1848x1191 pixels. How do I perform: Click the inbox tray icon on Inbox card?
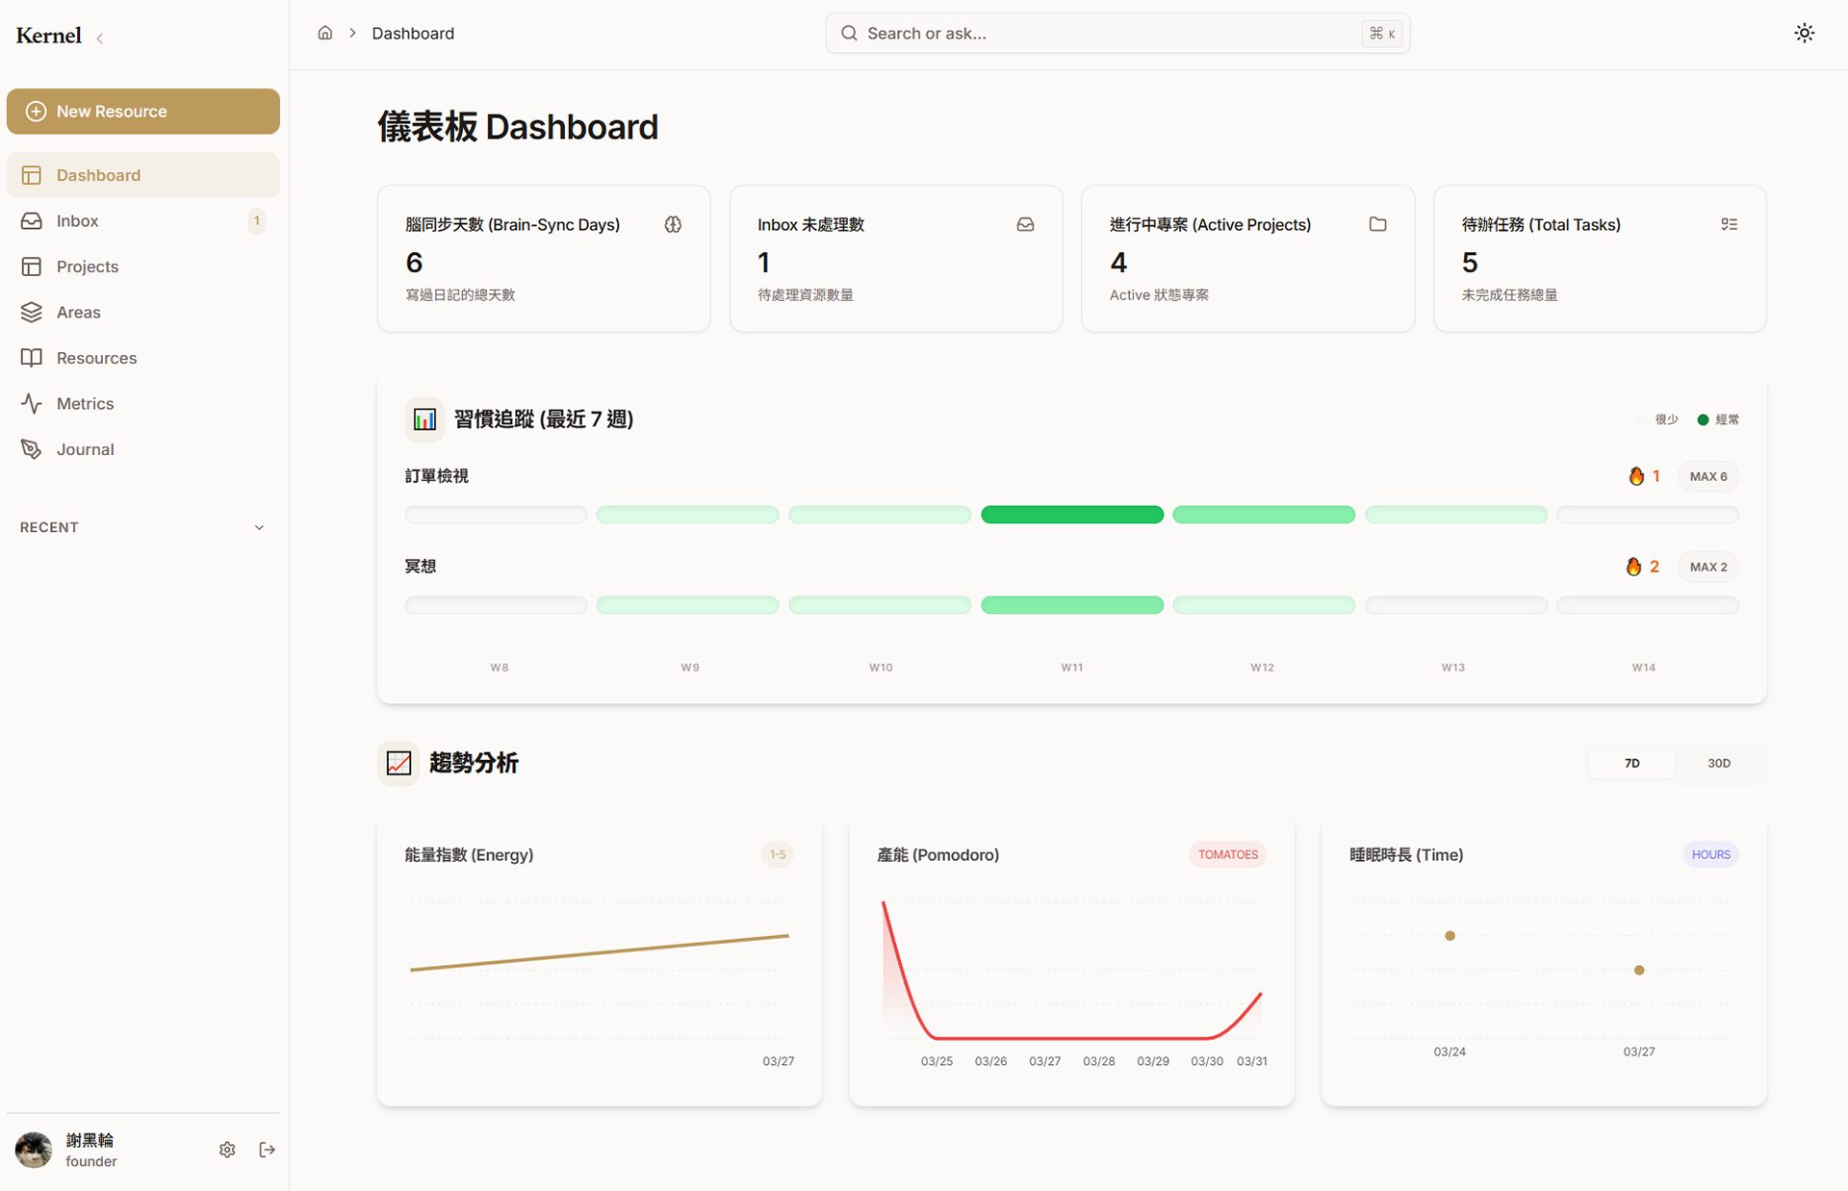coord(1025,224)
